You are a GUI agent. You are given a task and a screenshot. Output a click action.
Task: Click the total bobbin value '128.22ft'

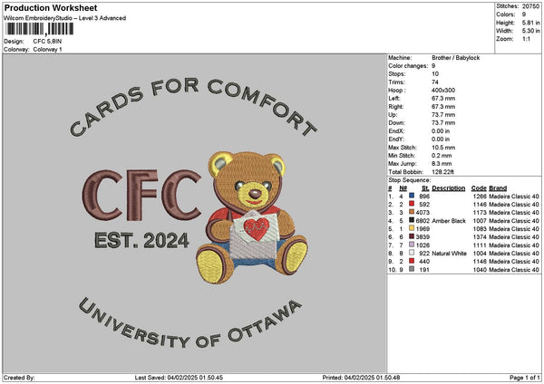point(442,172)
